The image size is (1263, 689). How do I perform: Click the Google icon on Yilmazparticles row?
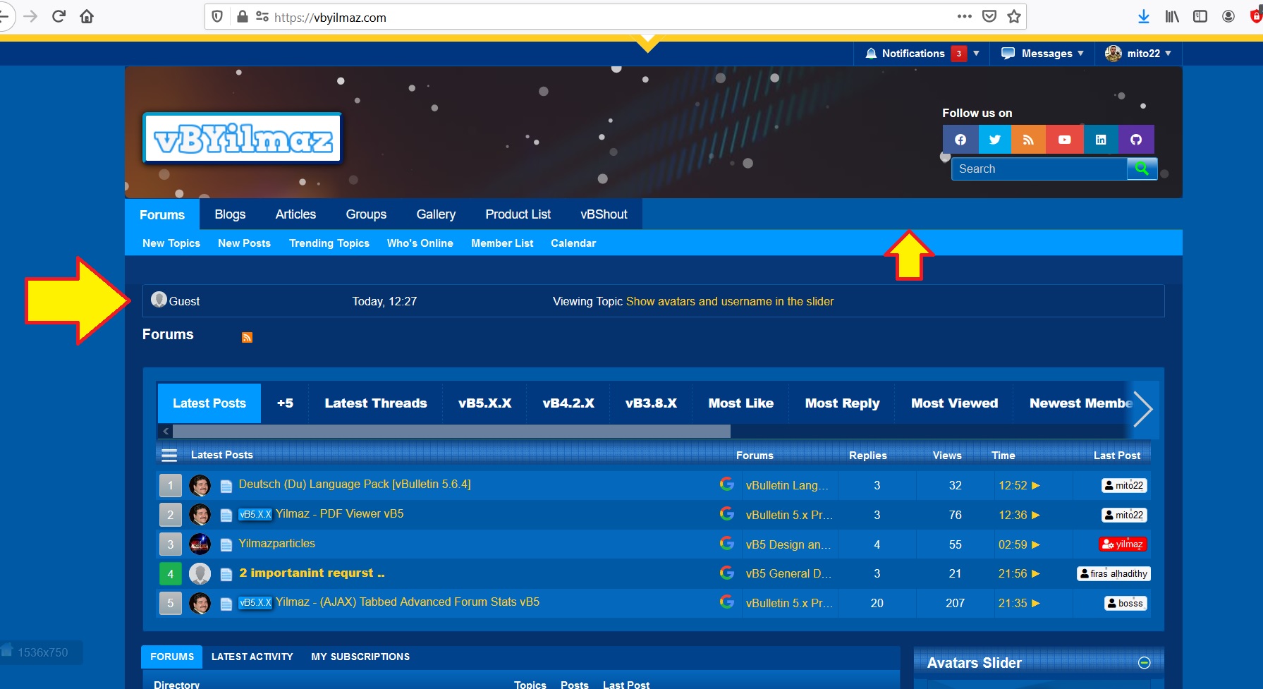click(727, 543)
